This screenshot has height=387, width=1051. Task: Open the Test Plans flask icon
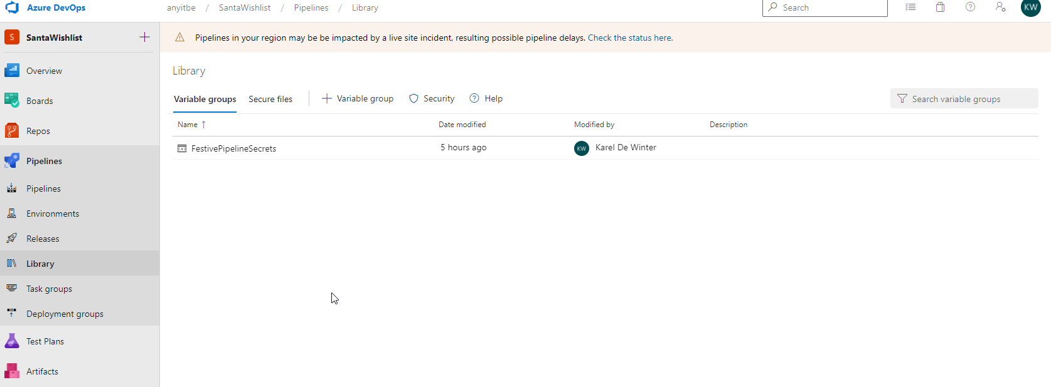pos(12,341)
